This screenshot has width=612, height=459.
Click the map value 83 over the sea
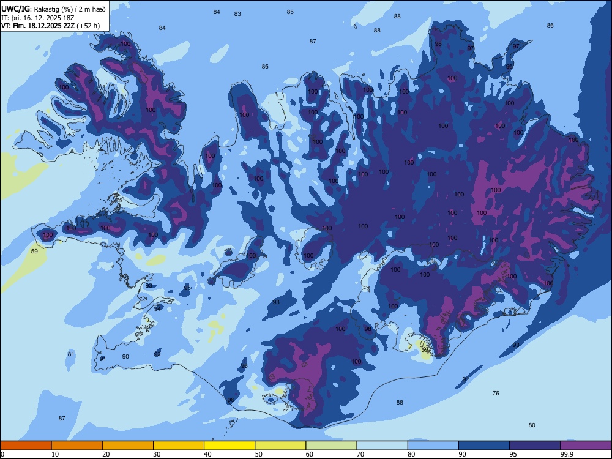tap(237, 13)
